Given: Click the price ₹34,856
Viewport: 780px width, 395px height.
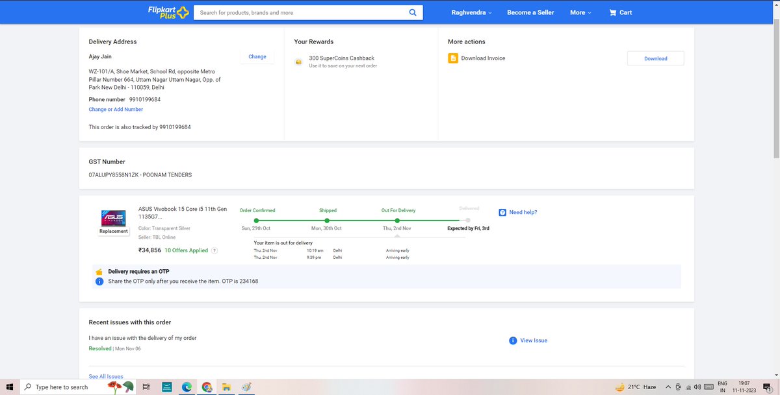Looking at the screenshot, I should pos(149,250).
